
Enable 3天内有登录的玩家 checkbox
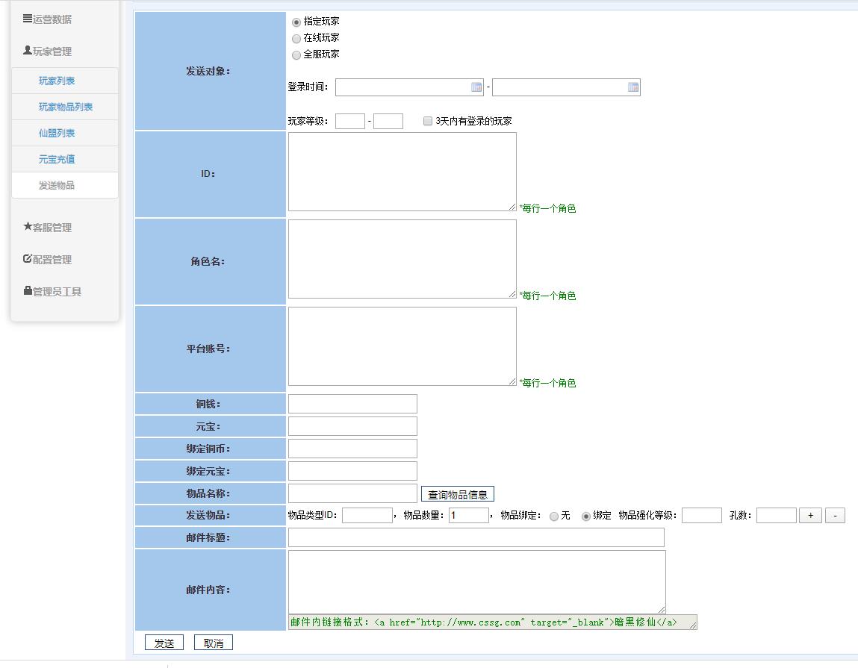(x=428, y=121)
